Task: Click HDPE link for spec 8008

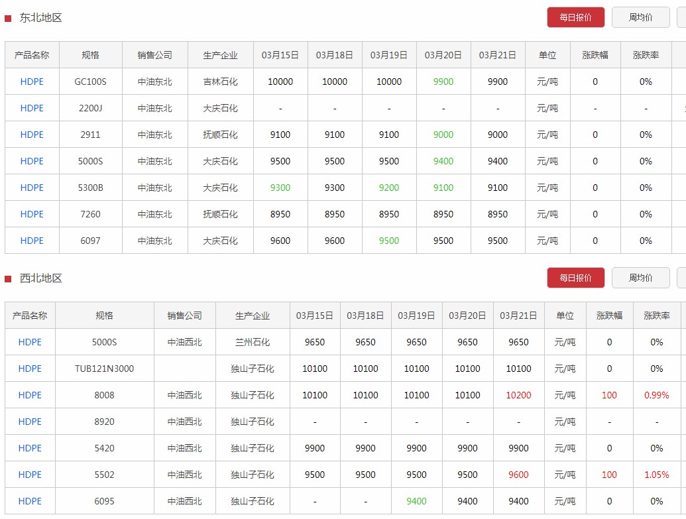Action: [30, 395]
